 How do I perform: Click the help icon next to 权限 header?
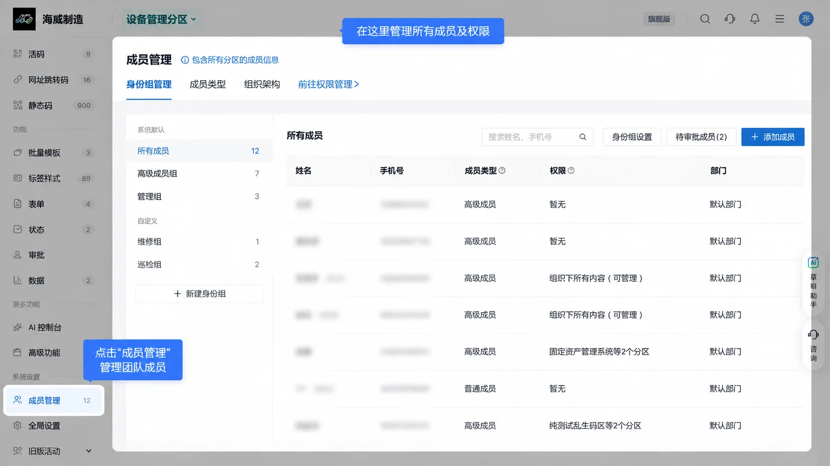coord(571,171)
